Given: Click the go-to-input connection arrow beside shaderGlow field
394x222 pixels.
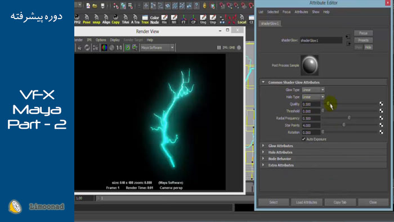Looking at the screenshot, I should click(x=348, y=37).
